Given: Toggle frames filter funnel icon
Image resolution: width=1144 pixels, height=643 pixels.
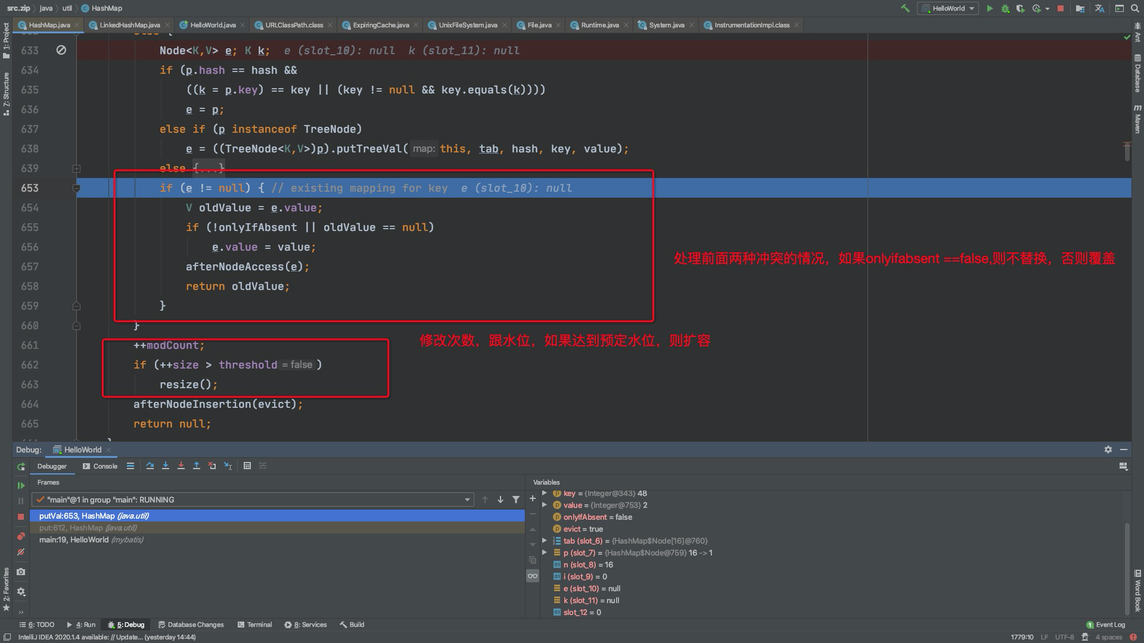Looking at the screenshot, I should pos(516,500).
